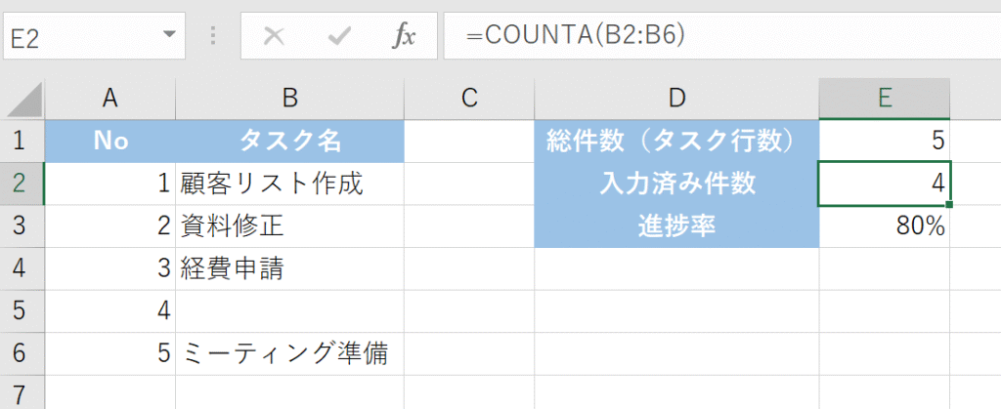Click inside the Name Box showing E2

(x=78, y=37)
